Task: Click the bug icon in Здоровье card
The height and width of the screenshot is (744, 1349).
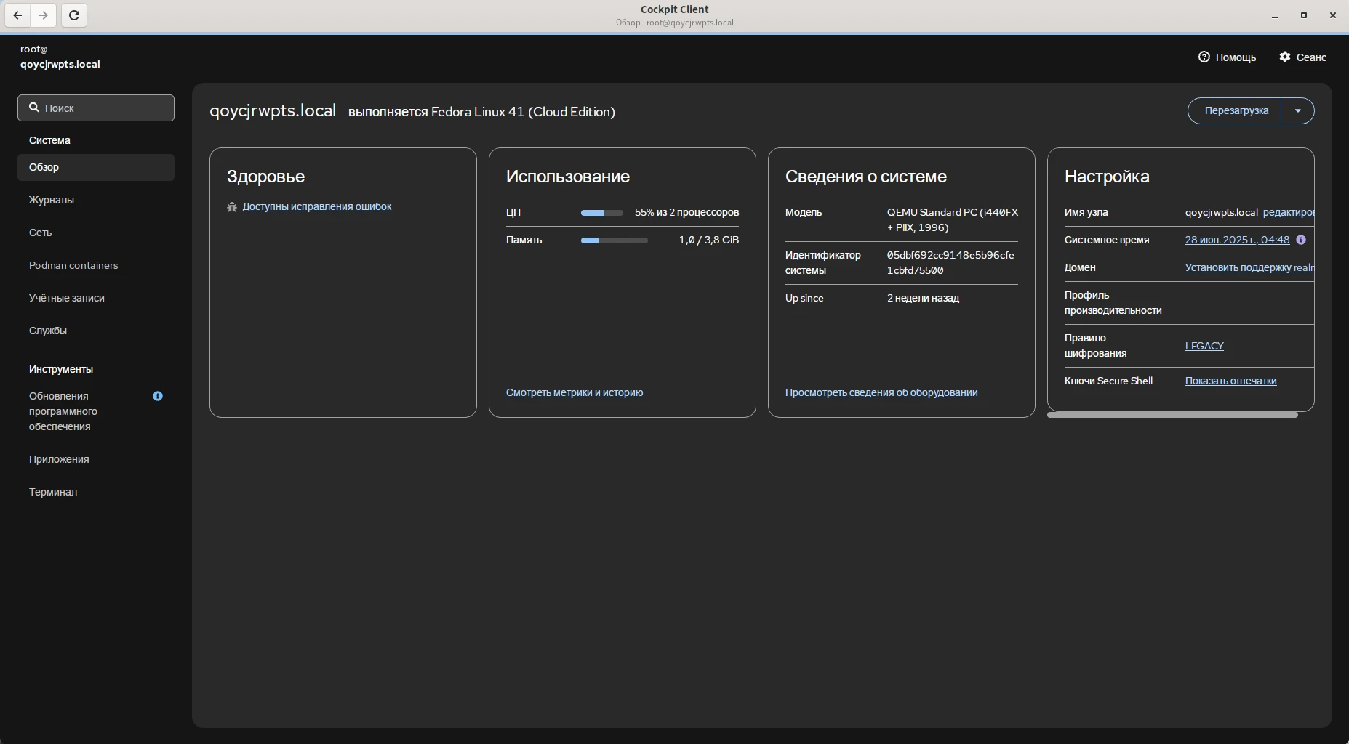Action: pyautogui.click(x=232, y=207)
